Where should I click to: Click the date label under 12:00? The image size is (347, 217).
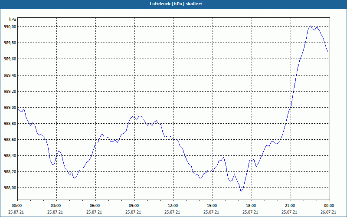tap(172, 212)
